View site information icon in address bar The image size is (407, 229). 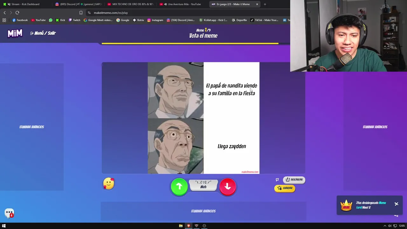coord(89,13)
